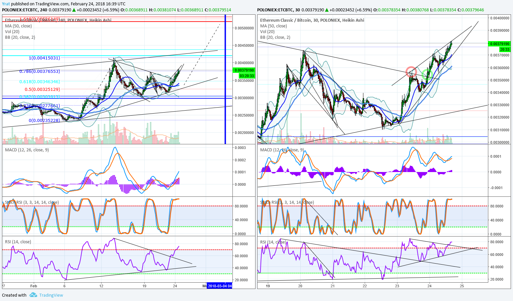Click the MACD (12, 26, close, 9) legend in the 240 chart
The image size is (513, 301).
(x=27, y=150)
